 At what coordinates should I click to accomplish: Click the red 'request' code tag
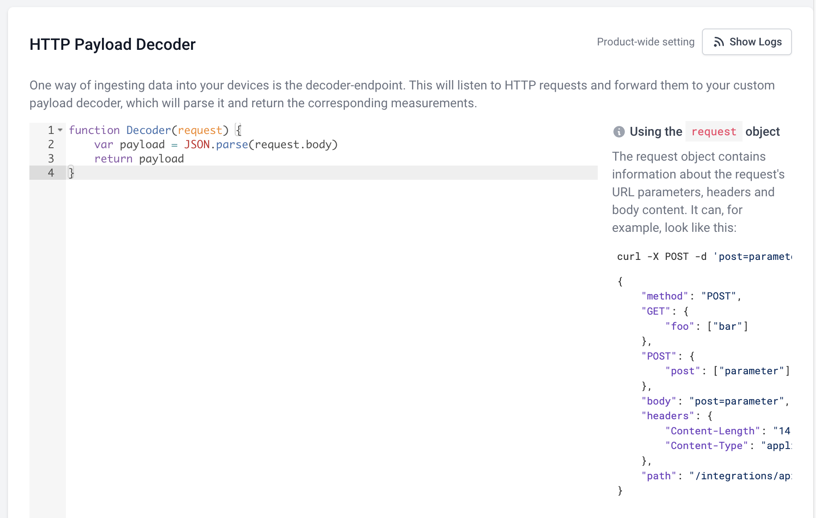point(714,132)
